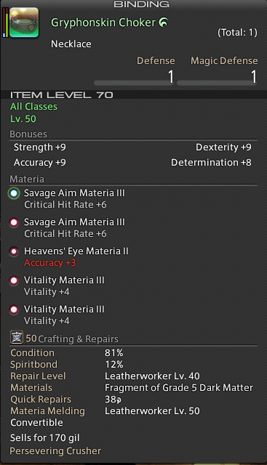Click the Bonuses section header
Screen dimensions: 267x465
[x=28, y=134]
